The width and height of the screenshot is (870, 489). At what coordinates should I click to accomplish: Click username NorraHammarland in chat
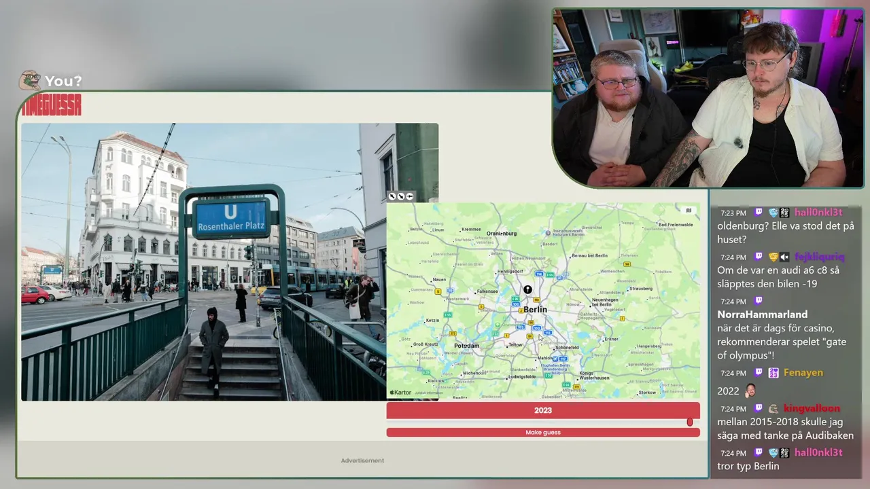click(x=763, y=314)
